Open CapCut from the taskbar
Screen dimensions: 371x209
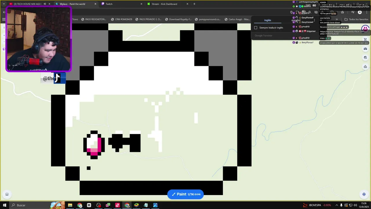89,205
